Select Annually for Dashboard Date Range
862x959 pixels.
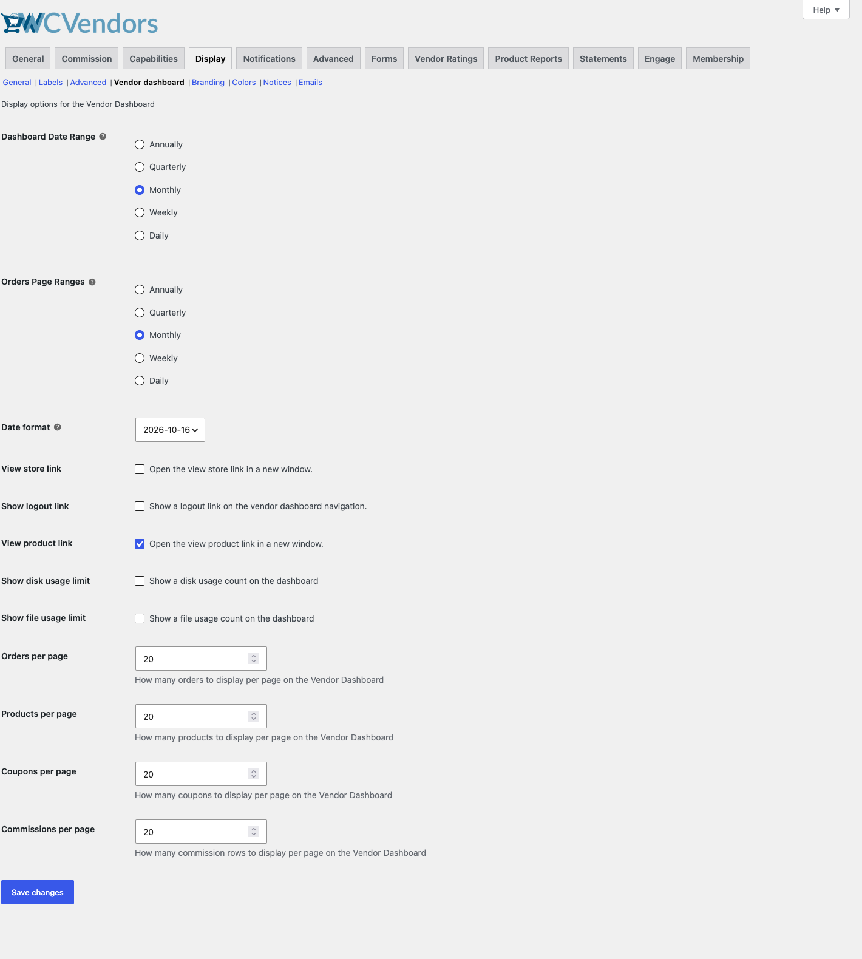click(140, 144)
